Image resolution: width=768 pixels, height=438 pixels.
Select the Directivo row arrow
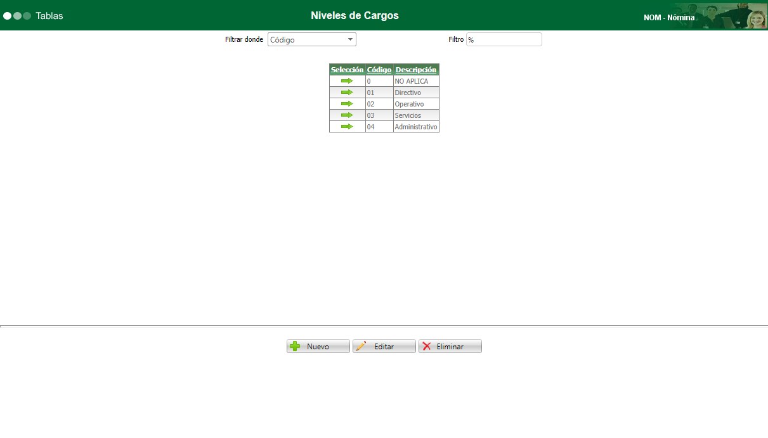pos(347,93)
